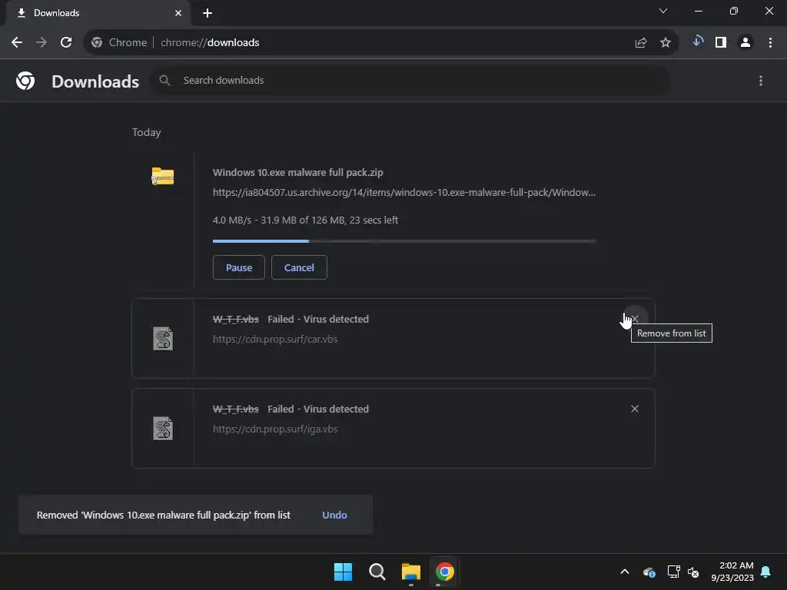Viewport: 787px width, 590px height.
Task: Open the Downloads page more actions menu
Action: pyautogui.click(x=761, y=81)
